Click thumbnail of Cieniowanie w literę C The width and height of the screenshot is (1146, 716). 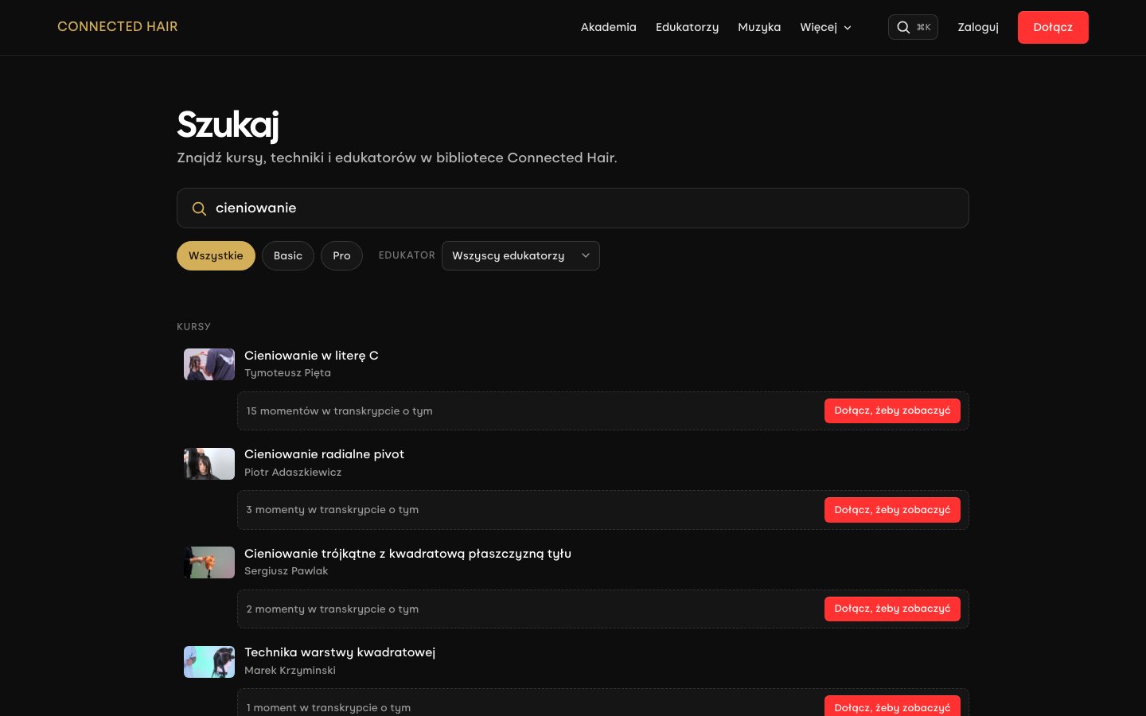[x=209, y=364]
